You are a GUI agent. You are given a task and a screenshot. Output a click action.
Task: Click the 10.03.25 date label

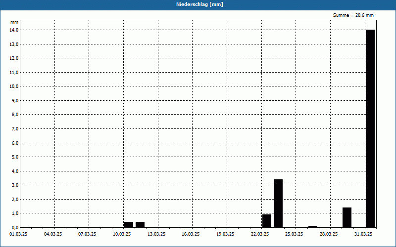(x=122, y=234)
